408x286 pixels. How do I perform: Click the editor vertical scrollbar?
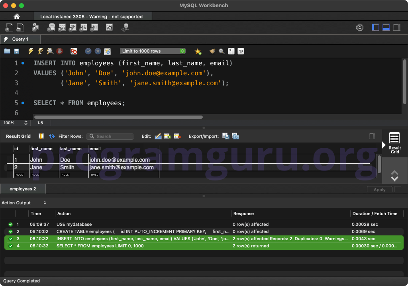point(405,82)
